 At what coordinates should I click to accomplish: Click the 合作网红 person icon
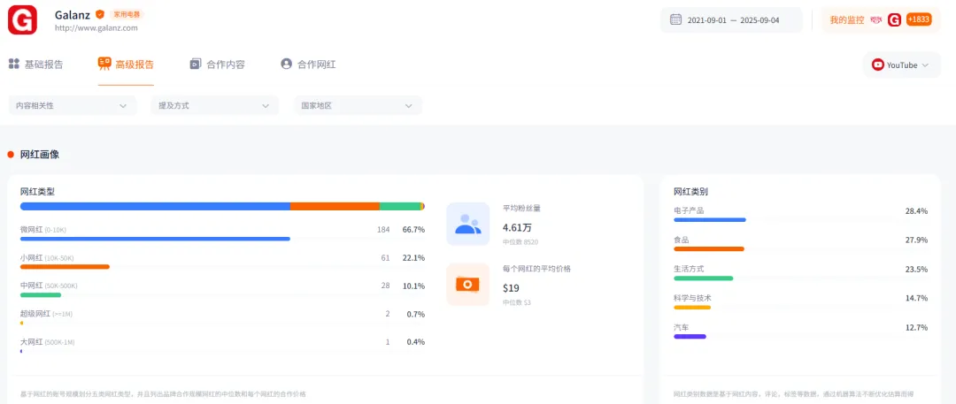pyautogui.click(x=286, y=64)
